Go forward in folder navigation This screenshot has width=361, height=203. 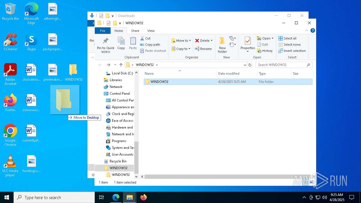click(x=108, y=65)
